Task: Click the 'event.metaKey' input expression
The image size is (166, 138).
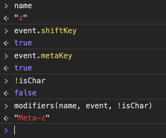Action: (x=43, y=56)
